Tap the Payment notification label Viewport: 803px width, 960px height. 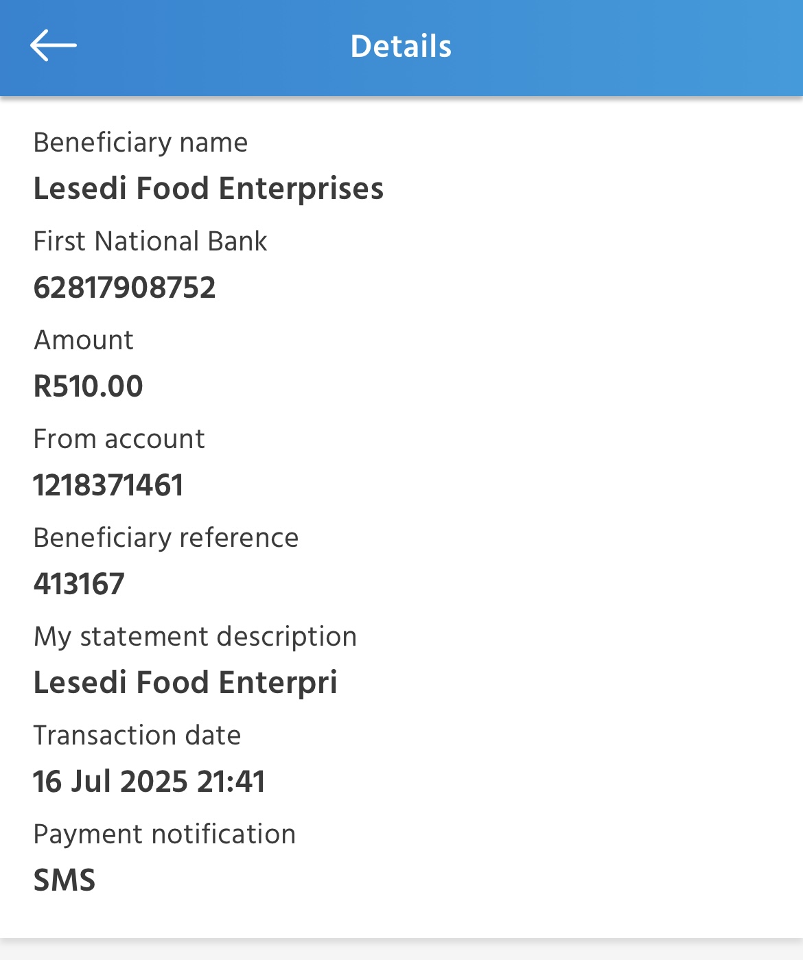165,834
